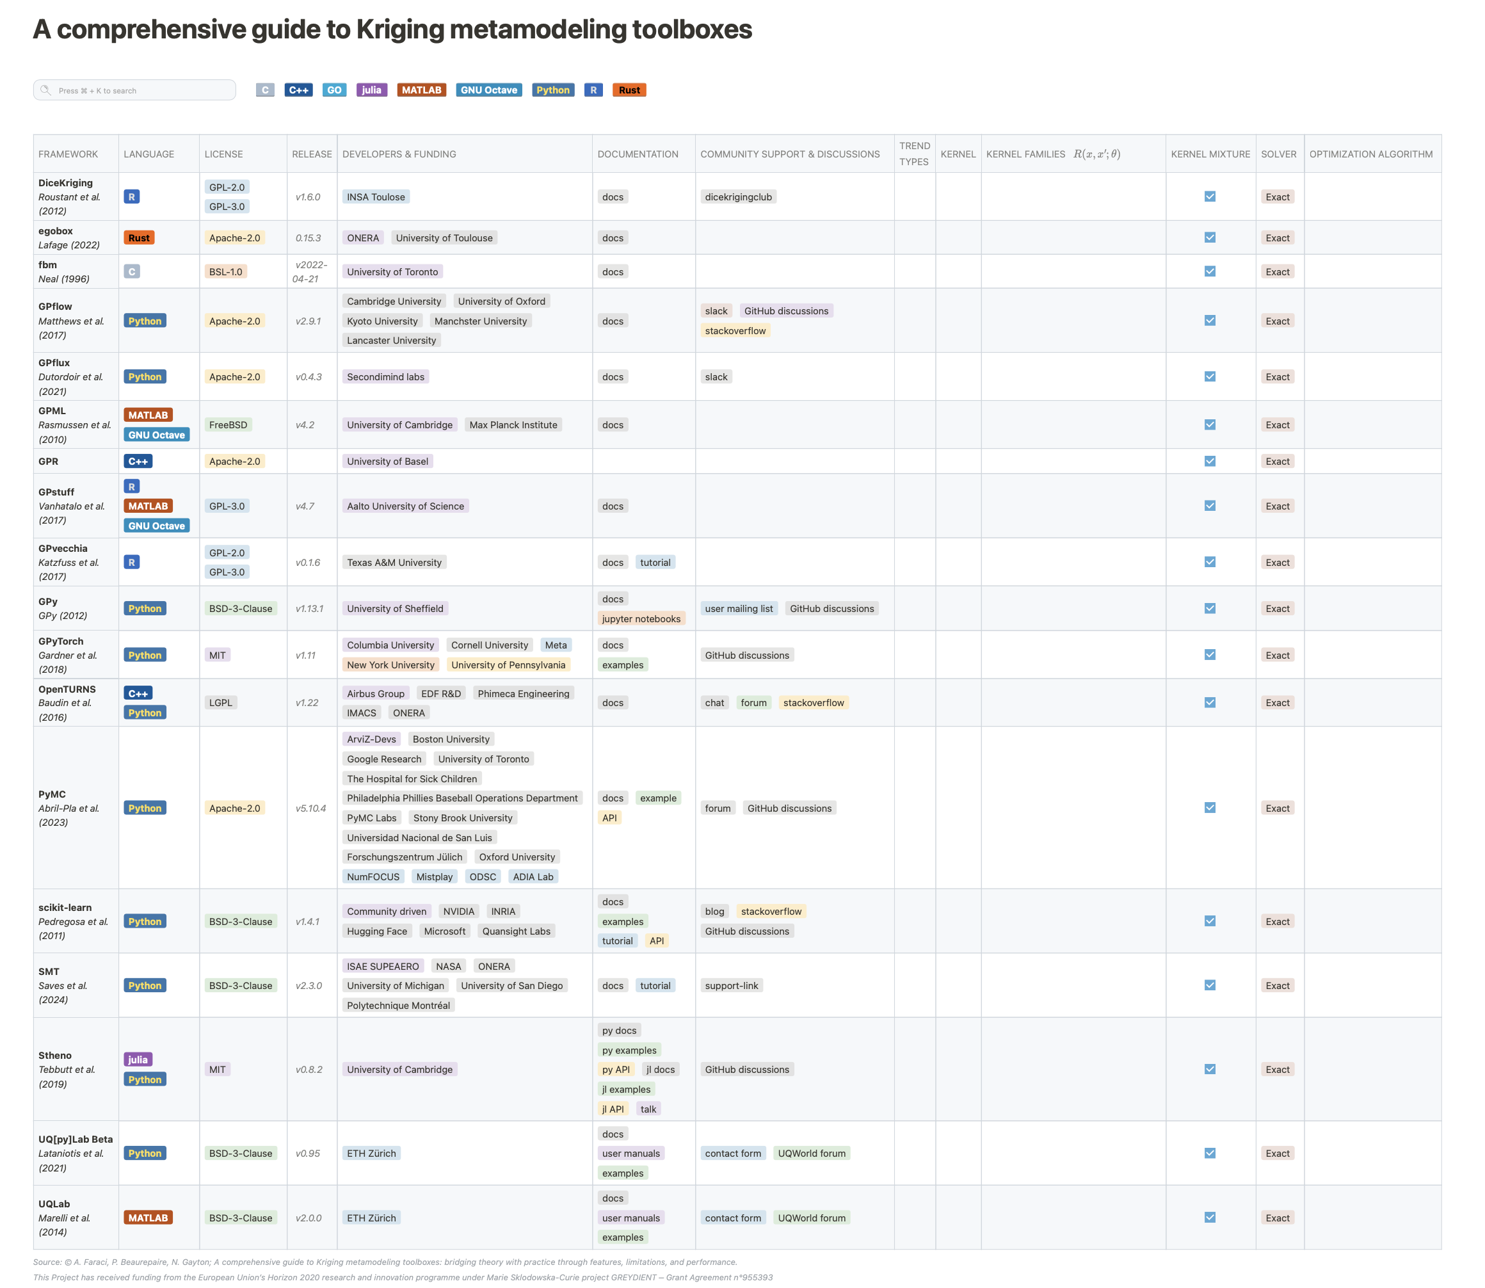Select the gray C filter tag
Image resolution: width=1485 pixels, height=1288 pixels.
tap(264, 90)
